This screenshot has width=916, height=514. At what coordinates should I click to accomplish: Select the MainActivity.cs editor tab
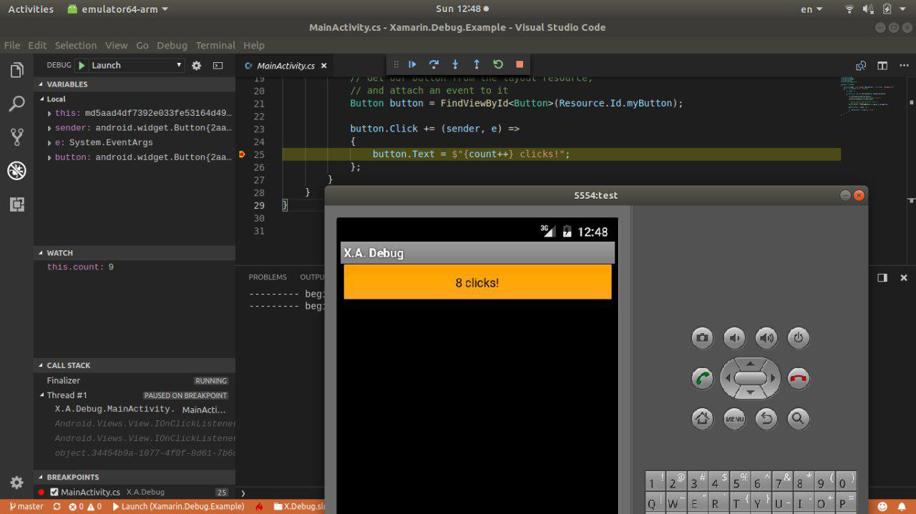(285, 65)
